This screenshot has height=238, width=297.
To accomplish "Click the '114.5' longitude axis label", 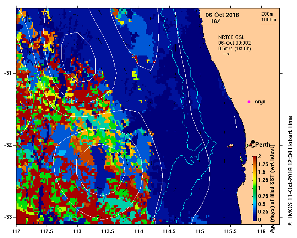I will tap(169, 232).
